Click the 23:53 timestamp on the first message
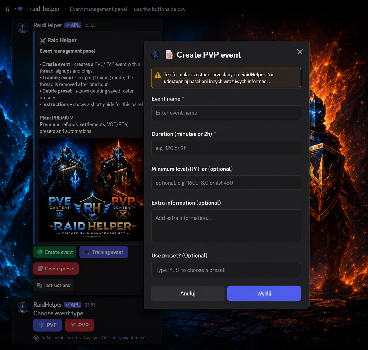The width and height of the screenshot is (368, 350). (90, 25)
